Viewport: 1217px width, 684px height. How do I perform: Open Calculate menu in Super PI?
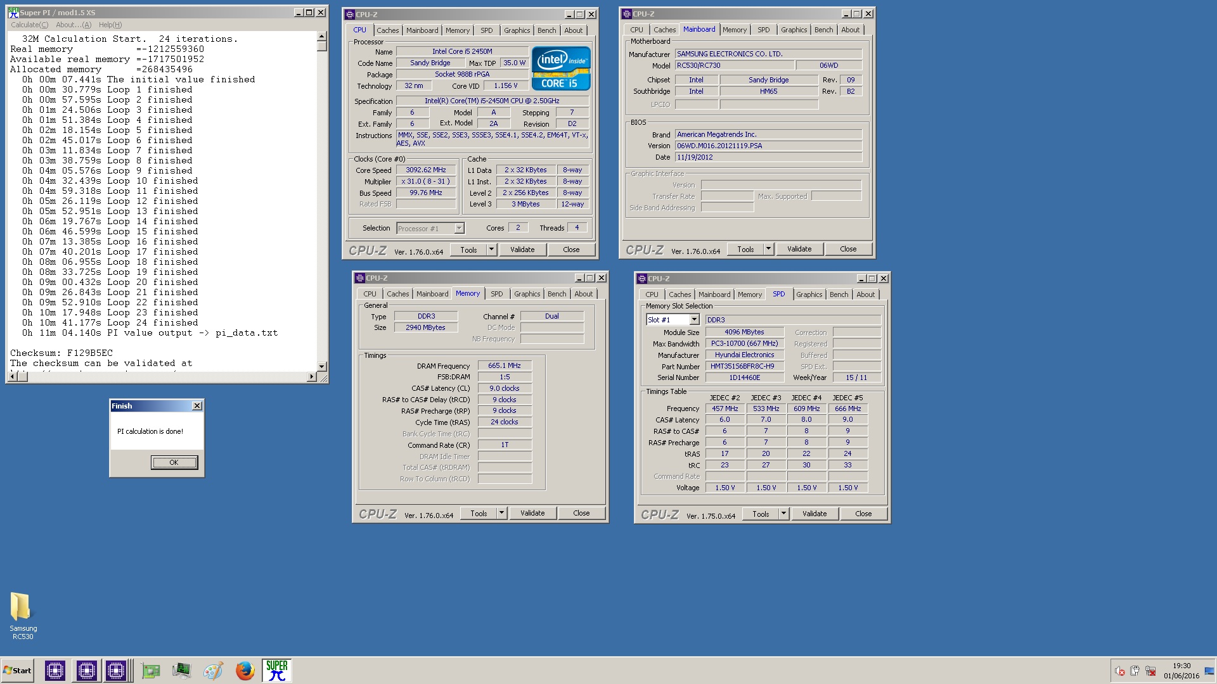pos(29,25)
